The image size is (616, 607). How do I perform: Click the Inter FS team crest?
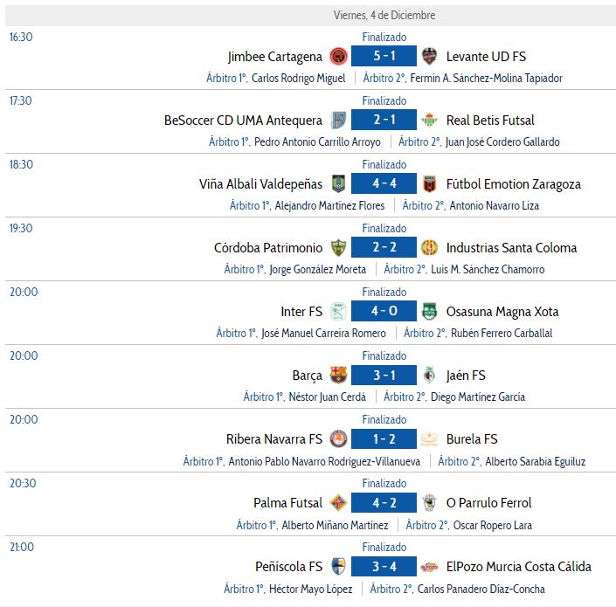pyautogui.click(x=338, y=311)
